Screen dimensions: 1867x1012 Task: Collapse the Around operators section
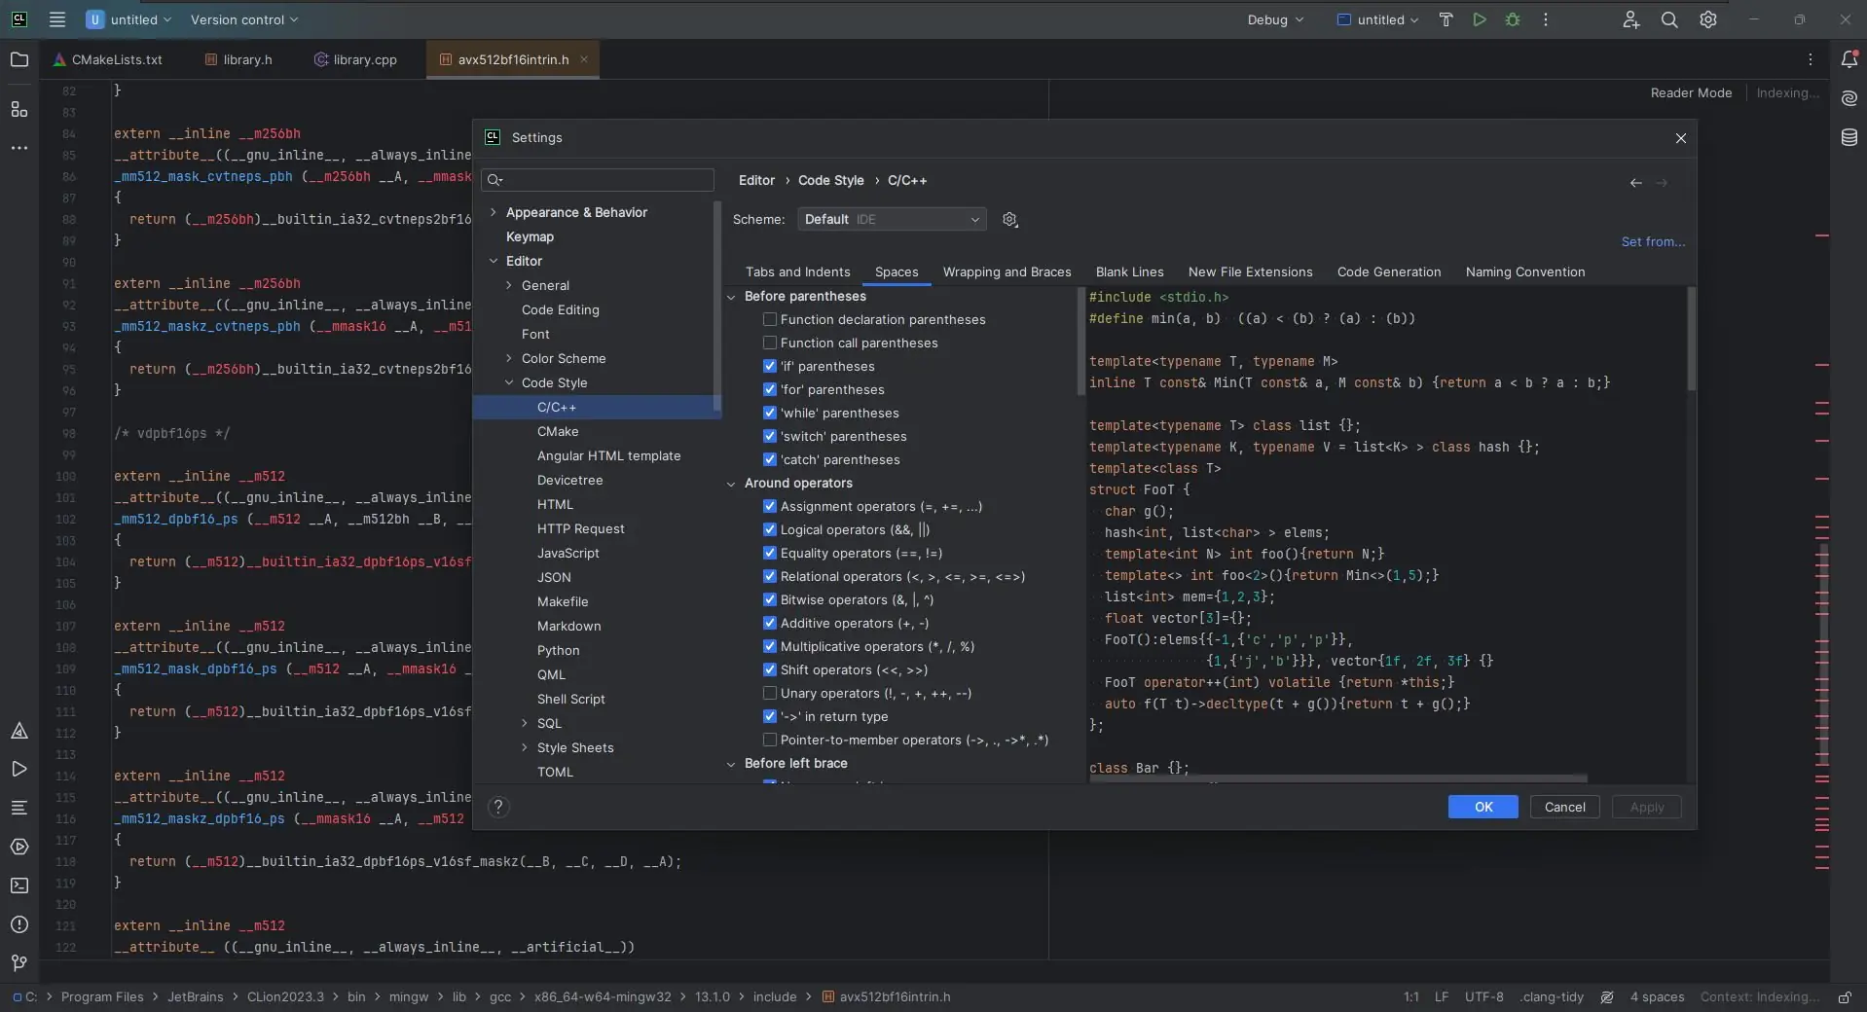731,484
